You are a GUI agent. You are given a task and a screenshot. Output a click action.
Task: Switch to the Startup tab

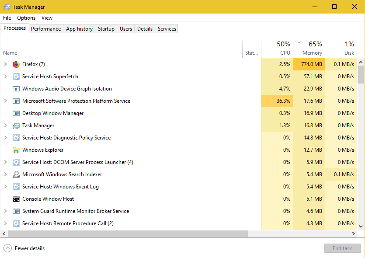[106, 29]
